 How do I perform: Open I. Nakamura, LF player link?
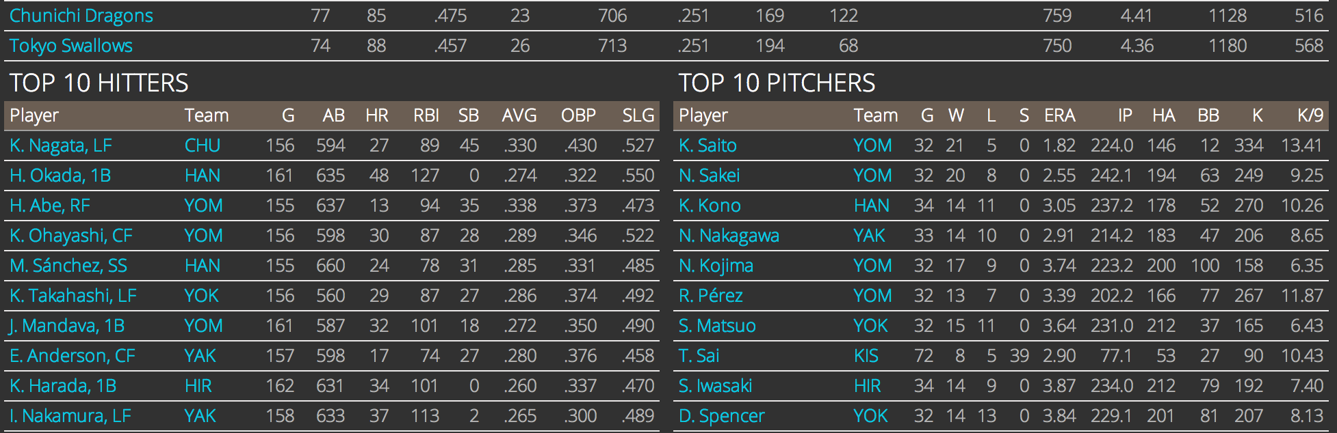(x=70, y=416)
